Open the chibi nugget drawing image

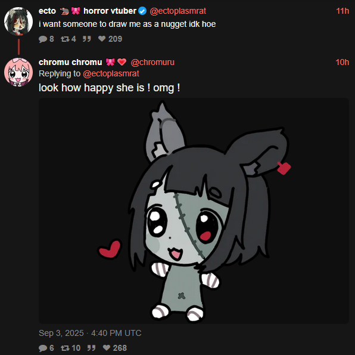click(194, 211)
